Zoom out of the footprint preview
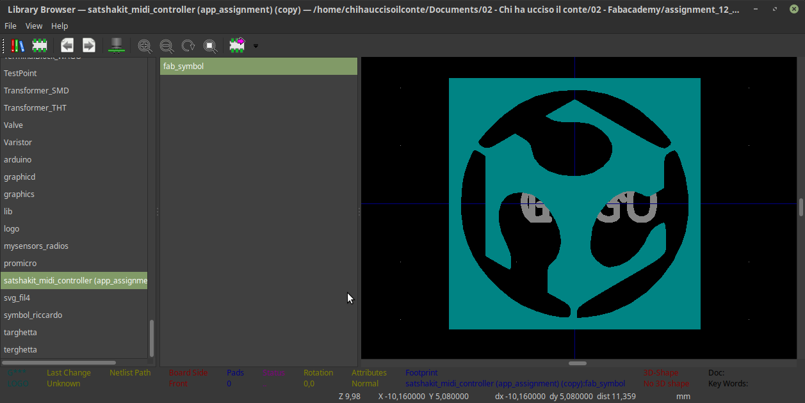This screenshot has width=805, height=403. pos(167,45)
